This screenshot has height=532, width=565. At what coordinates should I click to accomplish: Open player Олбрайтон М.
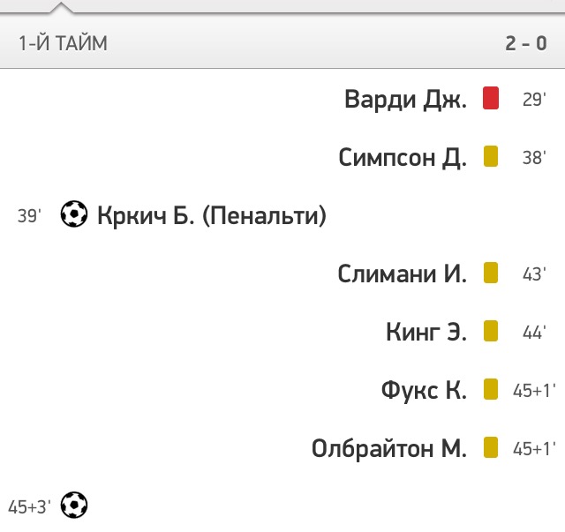389,449
